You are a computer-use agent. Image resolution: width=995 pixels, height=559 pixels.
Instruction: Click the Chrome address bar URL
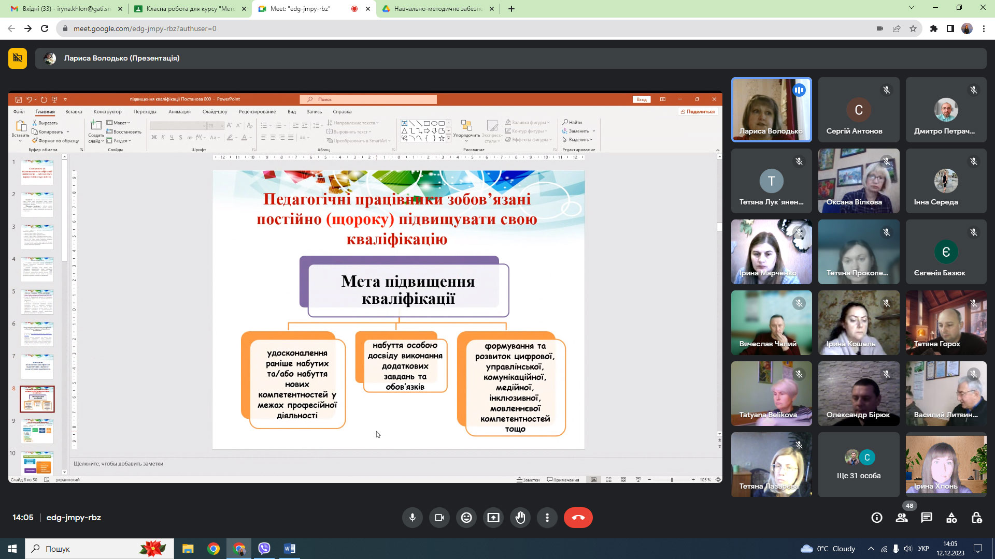point(145,28)
